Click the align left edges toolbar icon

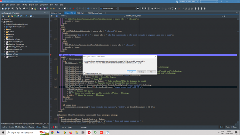(142, 9)
